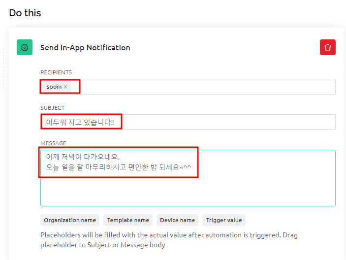Select the sooin recipient chip
346x260 pixels.
pyautogui.click(x=54, y=87)
